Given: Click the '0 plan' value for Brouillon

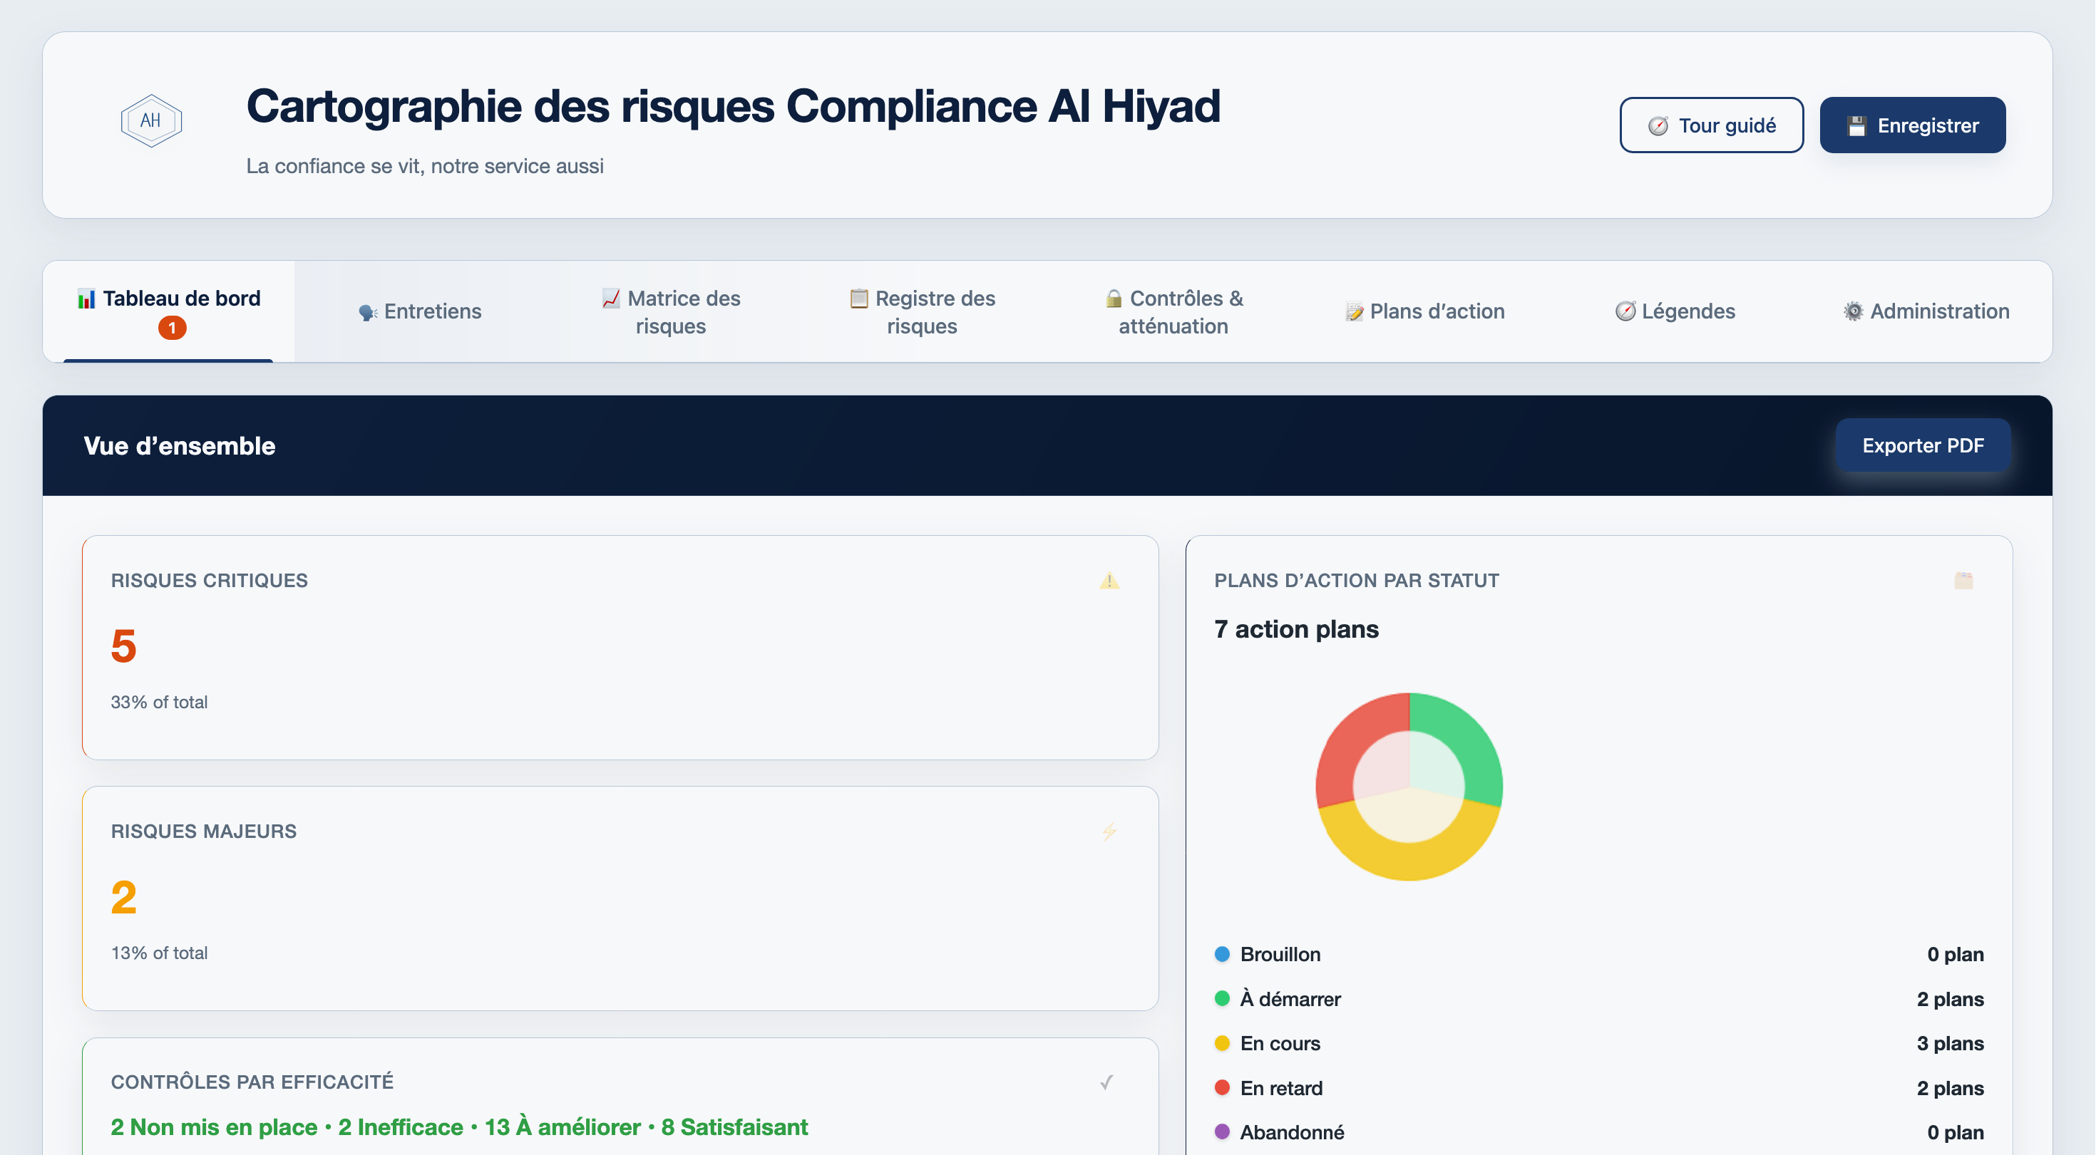Looking at the screenshot, I should [1956, 955].
